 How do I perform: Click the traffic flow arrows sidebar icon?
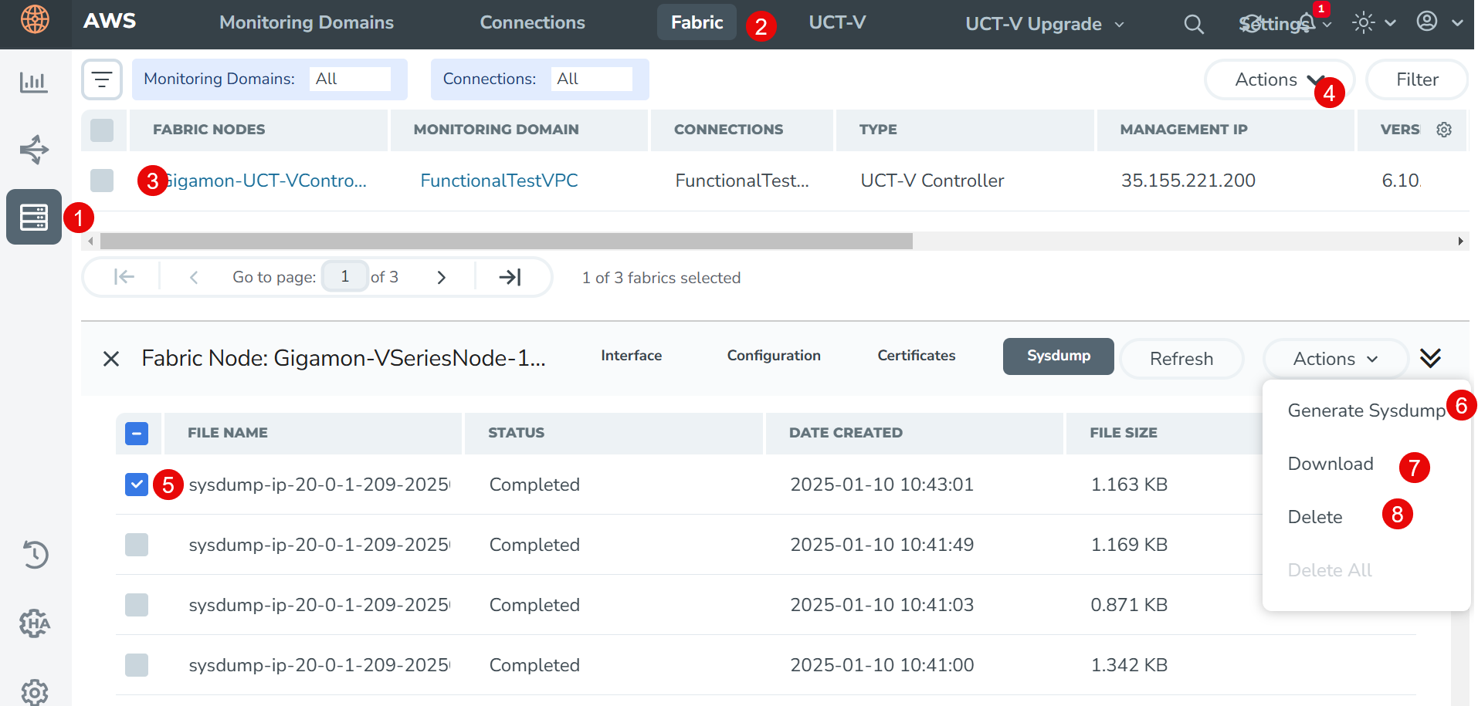click(33, 150)
